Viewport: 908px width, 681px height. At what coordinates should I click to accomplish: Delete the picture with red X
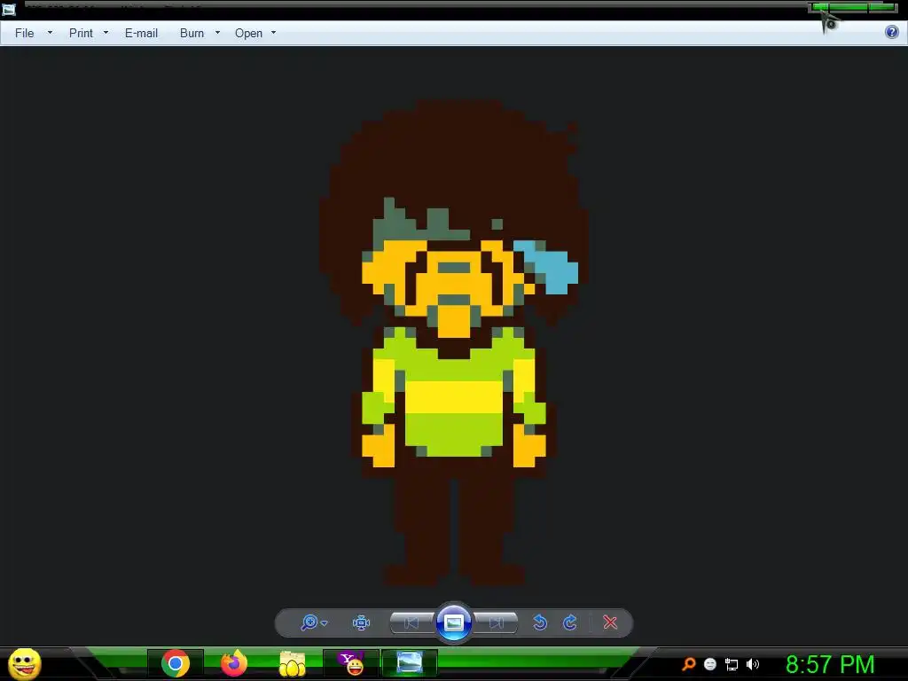tap(610, 622)
